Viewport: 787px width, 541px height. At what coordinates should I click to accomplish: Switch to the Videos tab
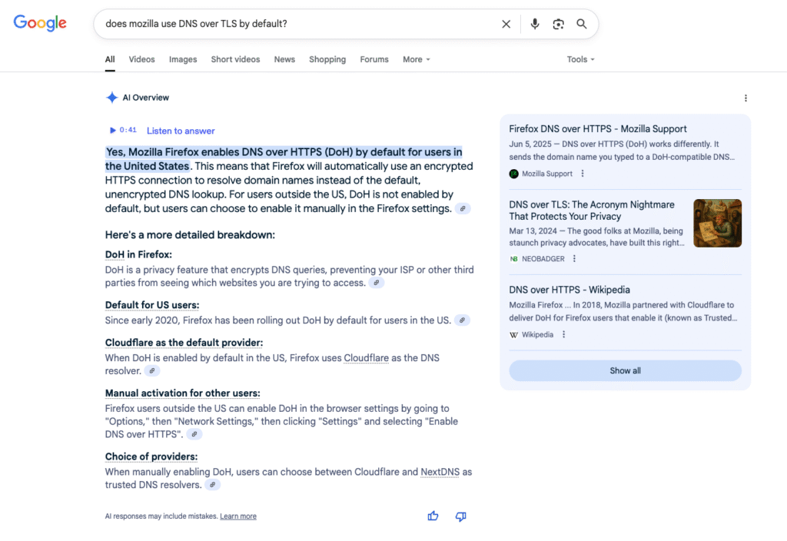click(141, 59)
